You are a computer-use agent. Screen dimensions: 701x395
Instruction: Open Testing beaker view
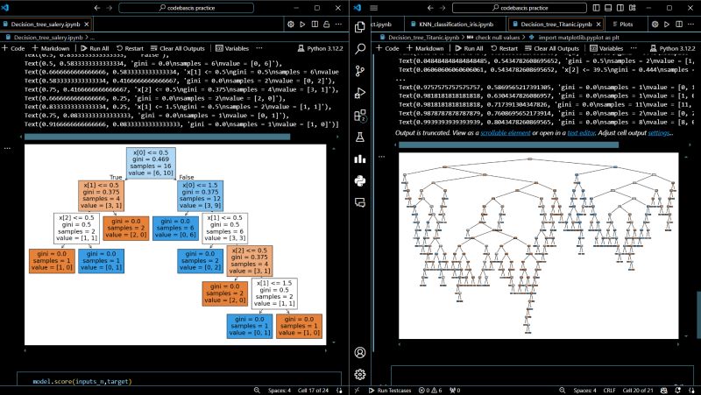click(360, 138)
